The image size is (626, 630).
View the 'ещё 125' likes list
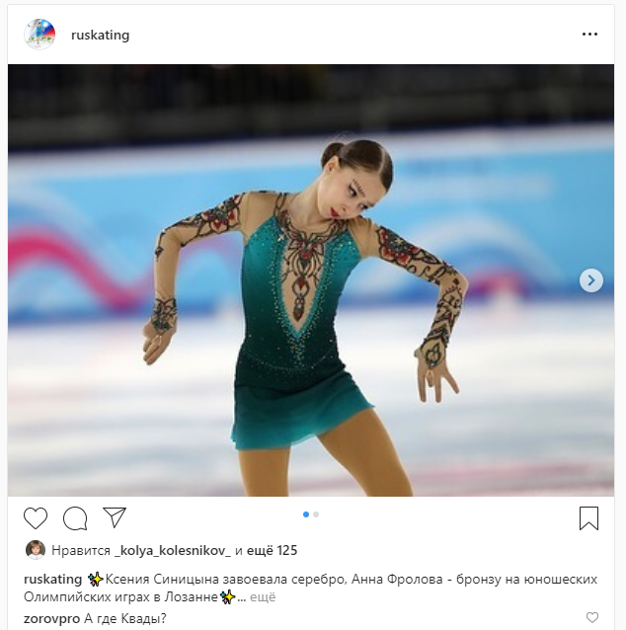point(272,550)
